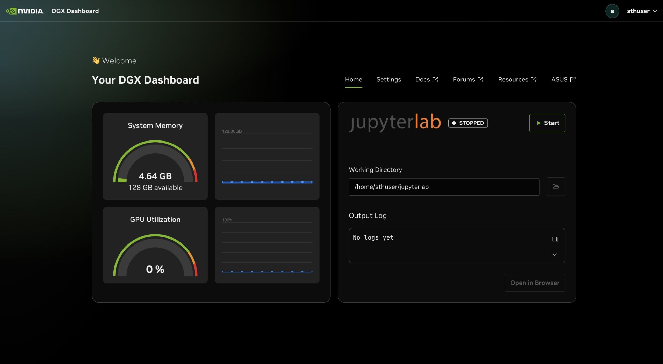Open folder browser for working directory
Screen dimensions: 663x364
point(556,187)
